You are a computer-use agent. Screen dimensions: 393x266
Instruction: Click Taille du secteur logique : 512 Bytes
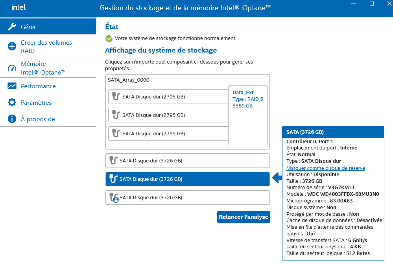pyautogui.click(x=328, y=253)
